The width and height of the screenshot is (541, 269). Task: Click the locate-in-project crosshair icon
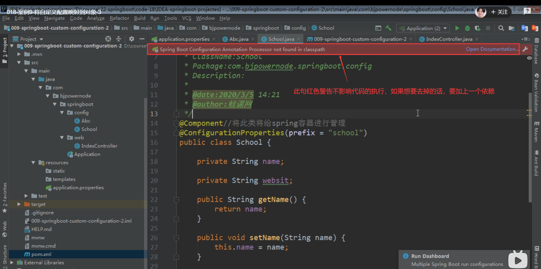[x=108, y=39]
